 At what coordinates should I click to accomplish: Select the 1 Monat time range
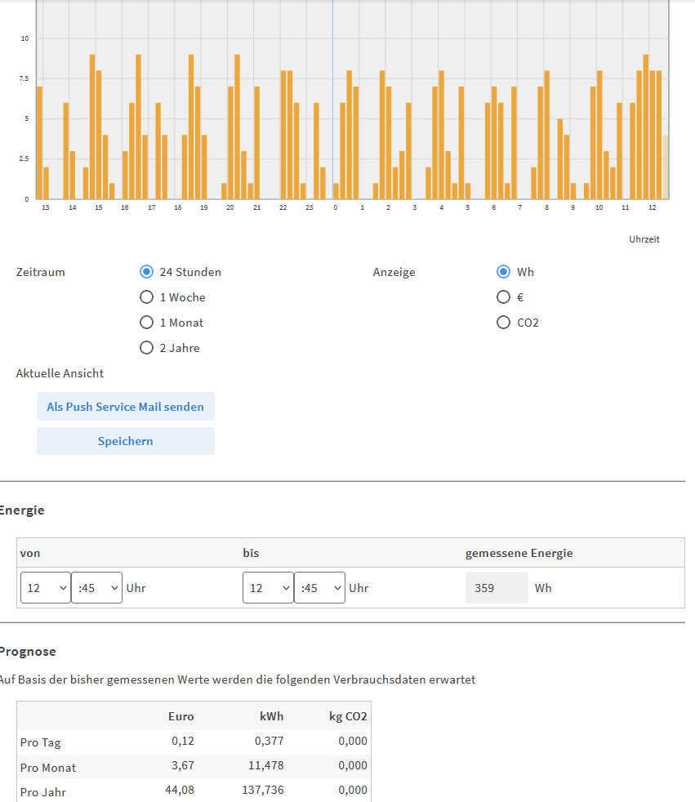point(146,323)
